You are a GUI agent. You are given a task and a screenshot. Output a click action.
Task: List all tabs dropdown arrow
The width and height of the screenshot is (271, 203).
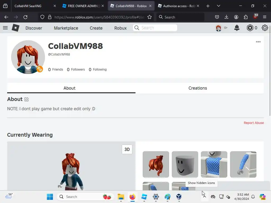click(218, 6)
